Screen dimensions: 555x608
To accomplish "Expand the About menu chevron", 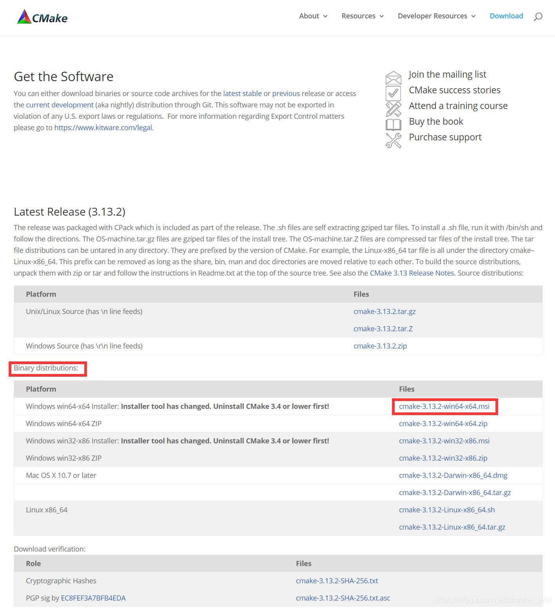I will [x=325, y=16].
